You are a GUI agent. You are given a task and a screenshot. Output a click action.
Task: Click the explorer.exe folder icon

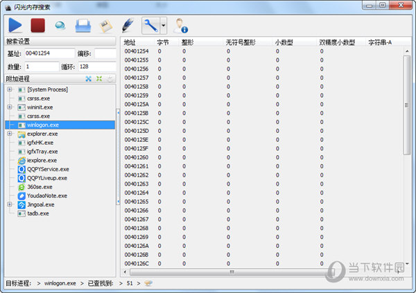[21, 134]
